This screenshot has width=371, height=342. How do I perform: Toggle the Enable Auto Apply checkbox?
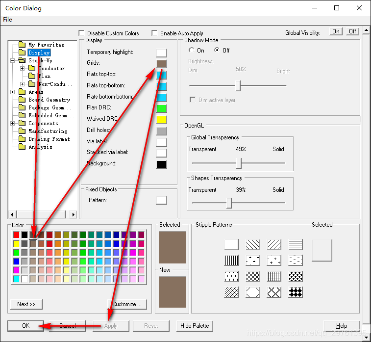155,33
